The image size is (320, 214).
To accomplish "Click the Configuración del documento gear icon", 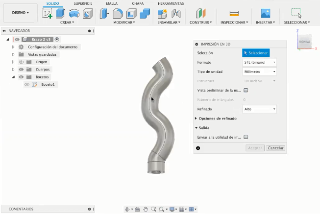I will (21, 47).
